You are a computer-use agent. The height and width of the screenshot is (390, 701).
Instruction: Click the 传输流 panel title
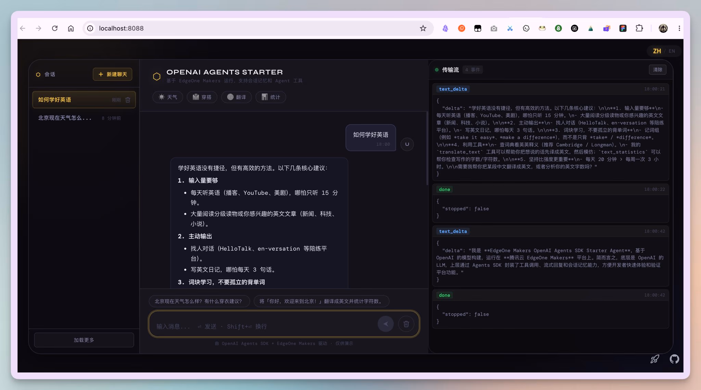pos(450,70)
